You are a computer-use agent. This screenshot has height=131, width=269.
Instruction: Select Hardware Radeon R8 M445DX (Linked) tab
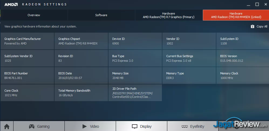tap(236, 15)
